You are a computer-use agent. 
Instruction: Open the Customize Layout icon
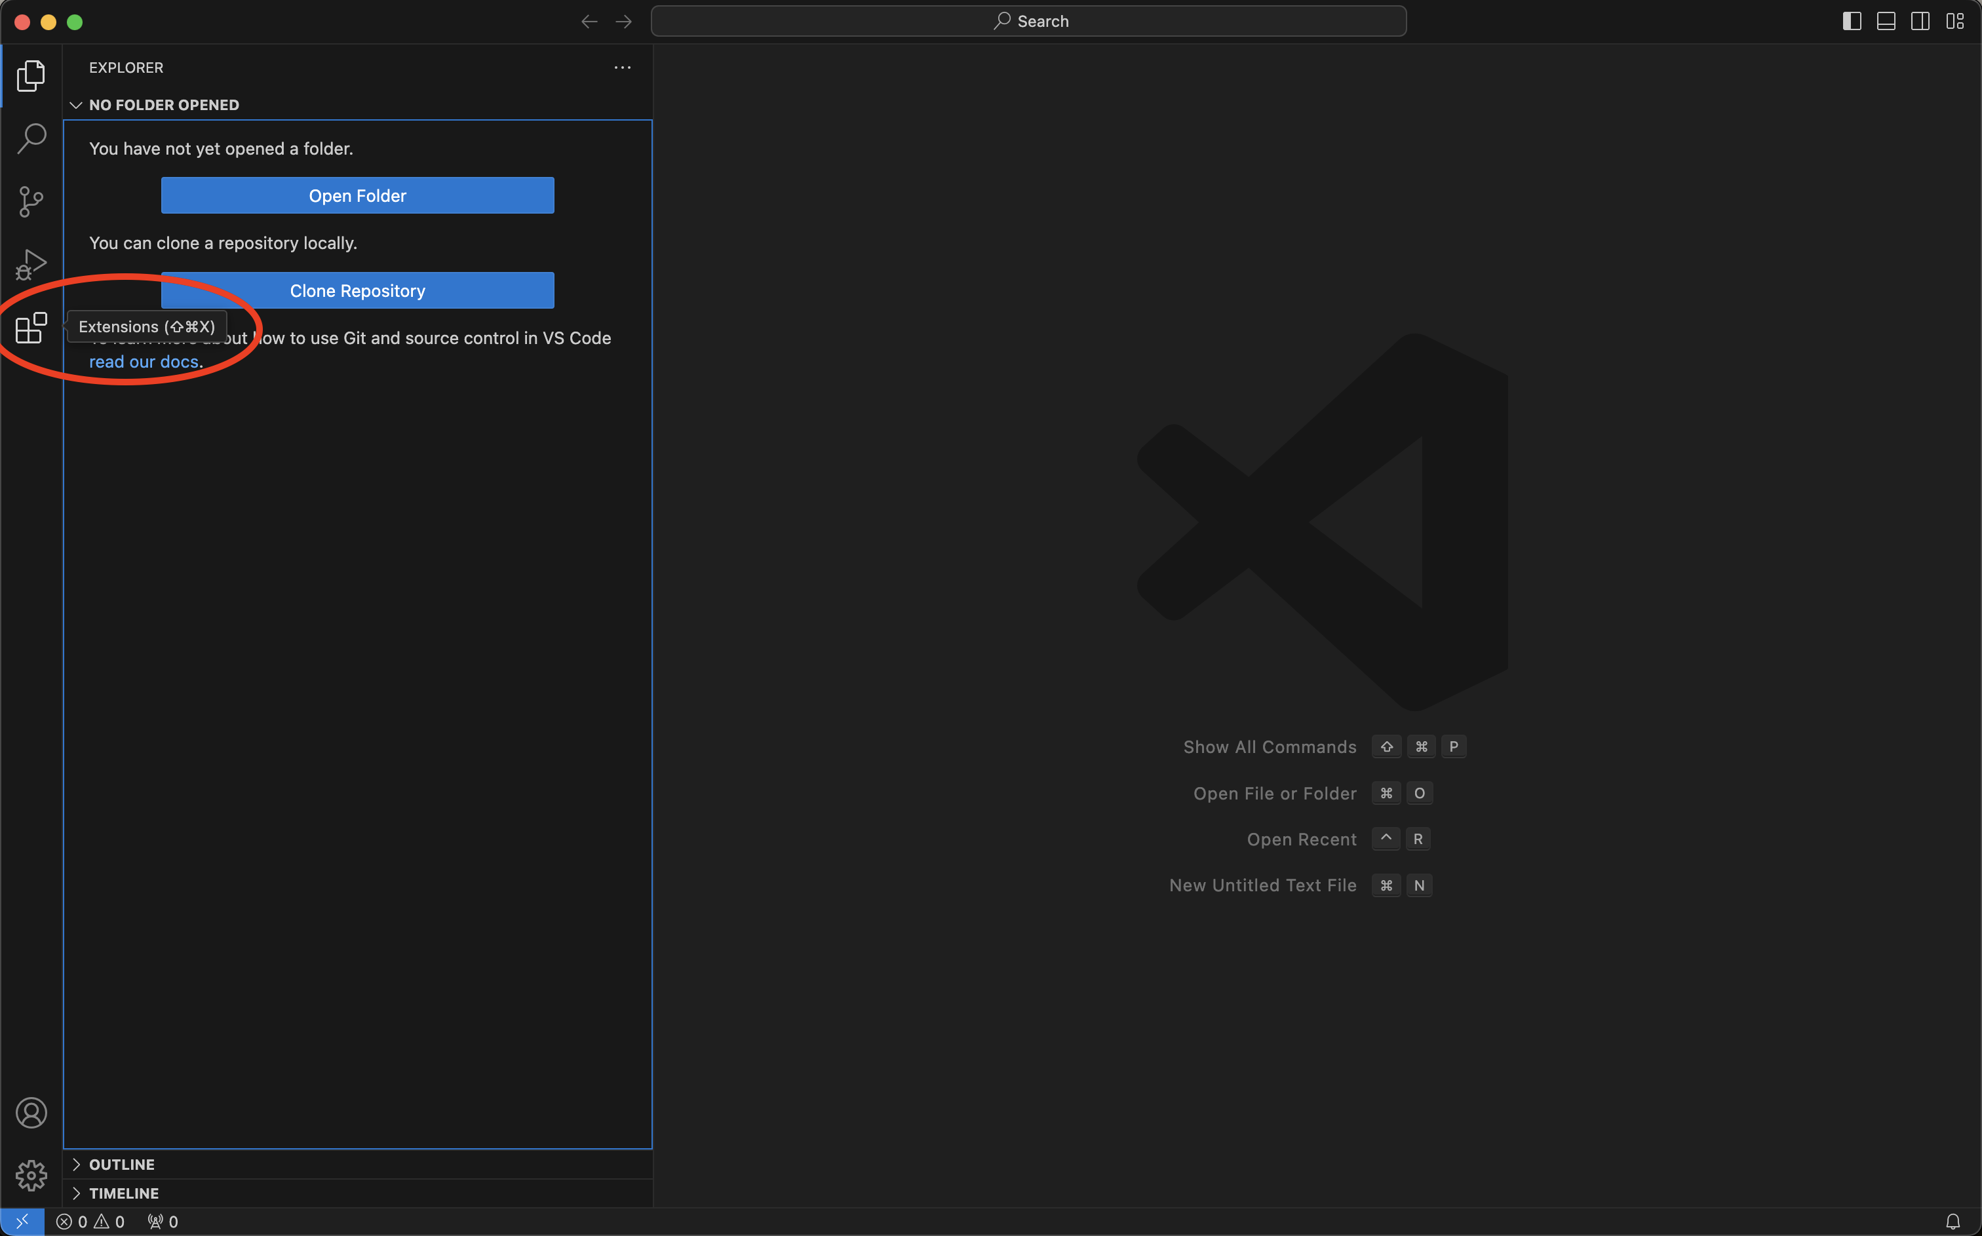(1955, 21)
